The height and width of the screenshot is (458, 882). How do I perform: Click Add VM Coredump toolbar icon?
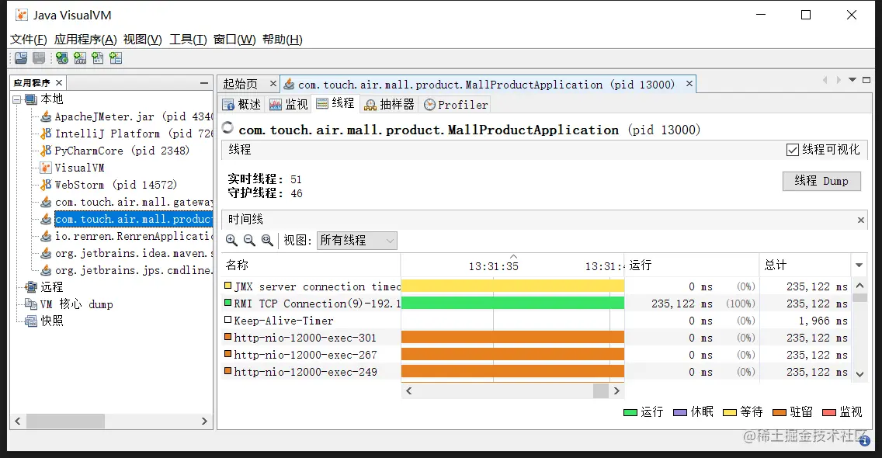pyautogui.click(x=98, y=58)
